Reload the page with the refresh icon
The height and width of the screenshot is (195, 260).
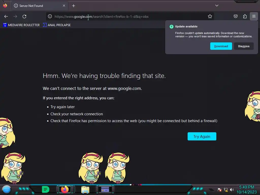(x=24, y=17)
